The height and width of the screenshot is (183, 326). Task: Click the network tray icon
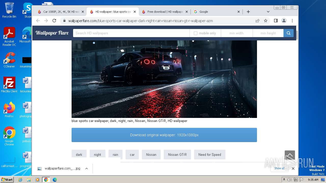coord(295,180)
